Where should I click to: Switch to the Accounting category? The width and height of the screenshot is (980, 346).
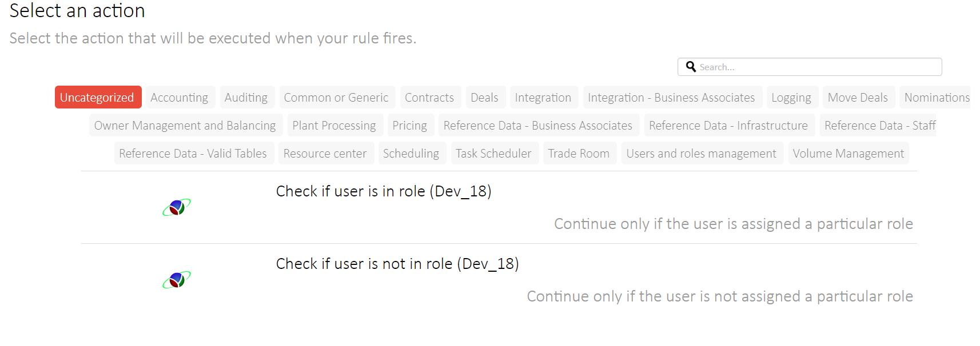point(179,98)
